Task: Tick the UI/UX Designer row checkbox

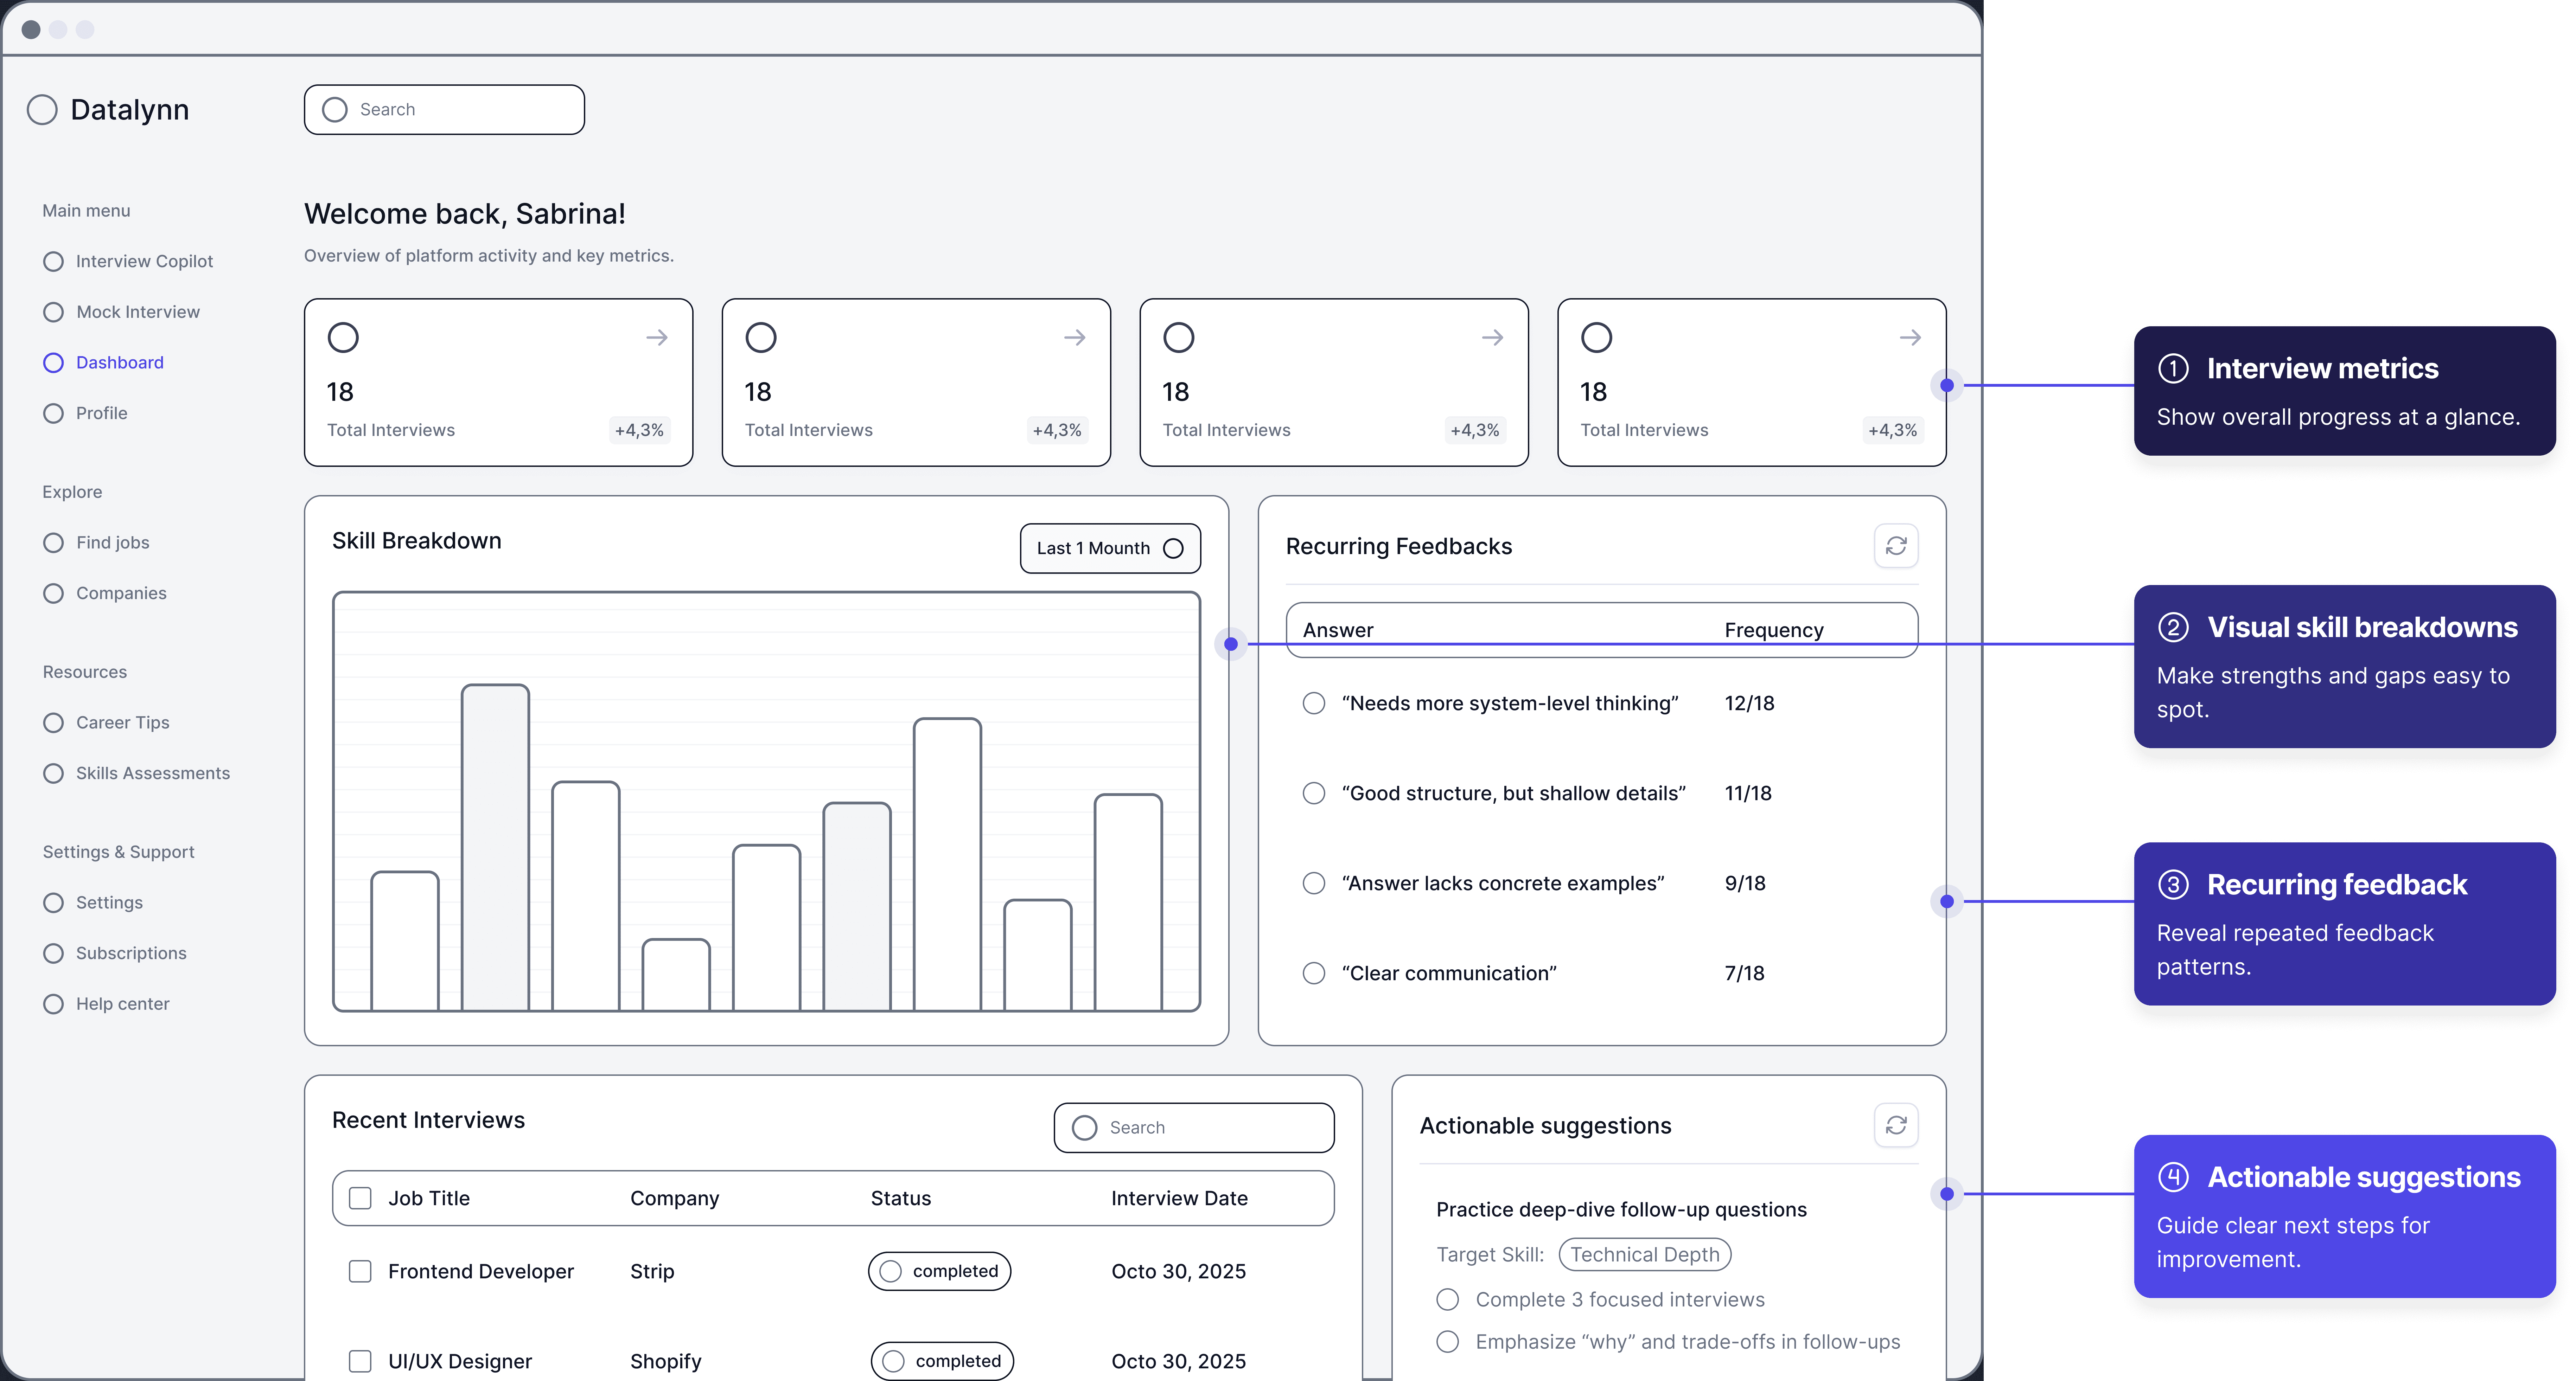Action: coord(360,1361)
